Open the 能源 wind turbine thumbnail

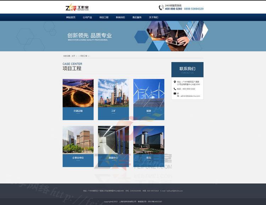click(149, 93)
